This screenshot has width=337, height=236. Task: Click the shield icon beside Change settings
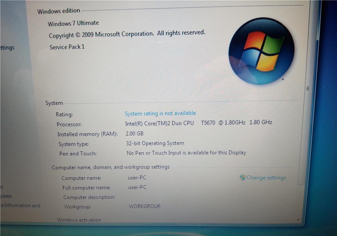tap(242, 178)
